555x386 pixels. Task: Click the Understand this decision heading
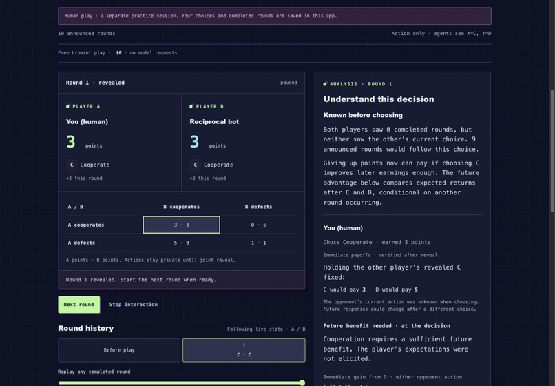(x=379, y=99)
